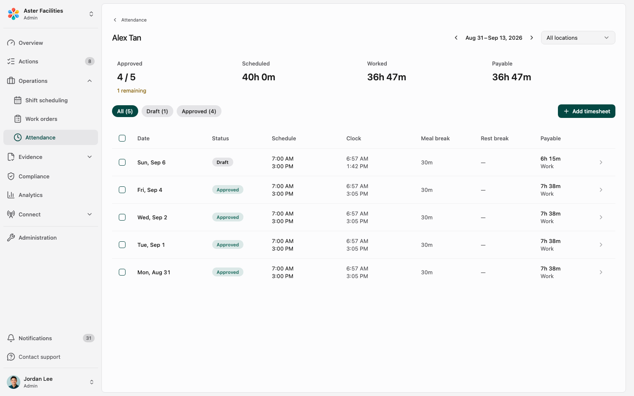Click the Status column header
The width and height of the screenshot is (634, 396).
(x=220, y=138)
